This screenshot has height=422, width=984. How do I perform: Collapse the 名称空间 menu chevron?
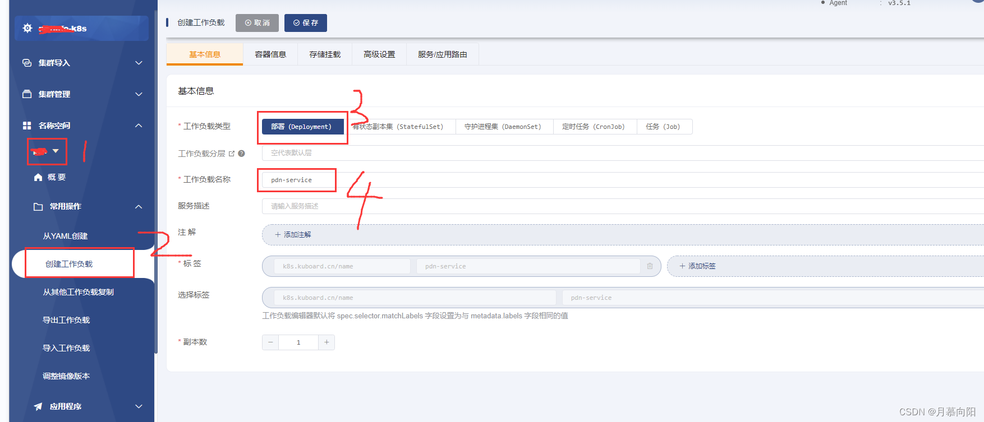[x=139, y=126]
